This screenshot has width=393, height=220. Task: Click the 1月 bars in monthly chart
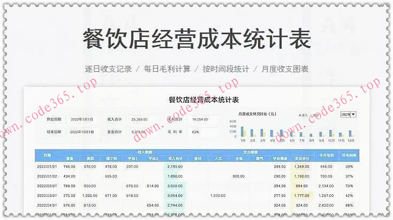pos(243,132)
